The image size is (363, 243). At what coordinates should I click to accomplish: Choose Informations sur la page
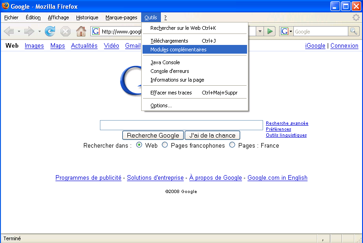click(195, 80)
